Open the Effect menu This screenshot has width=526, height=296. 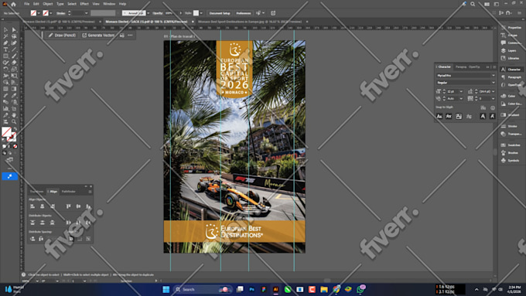point(84,4)
